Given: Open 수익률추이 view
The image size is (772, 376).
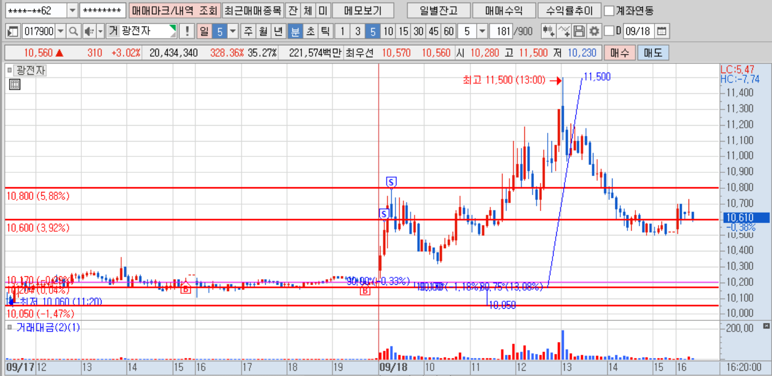Looking at the screenshot, I should (x=569, y=11).
